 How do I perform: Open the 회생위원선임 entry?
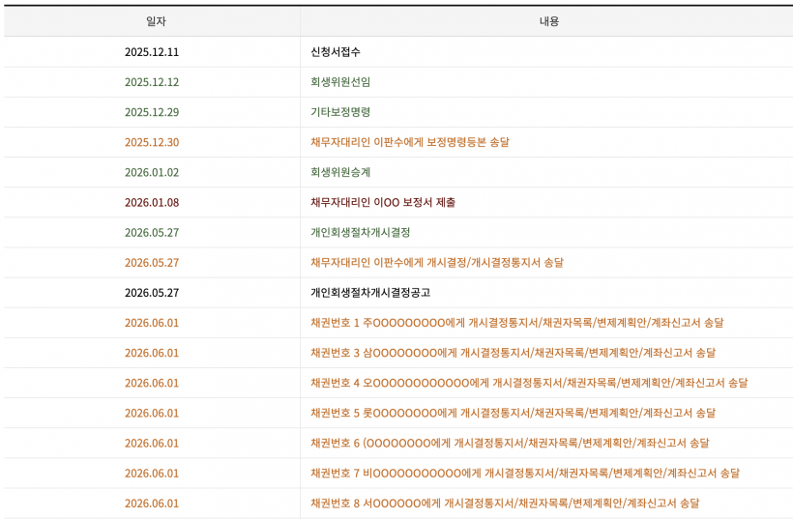340,82
